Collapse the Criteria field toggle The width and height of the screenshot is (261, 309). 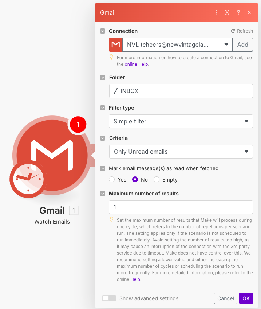103,138
